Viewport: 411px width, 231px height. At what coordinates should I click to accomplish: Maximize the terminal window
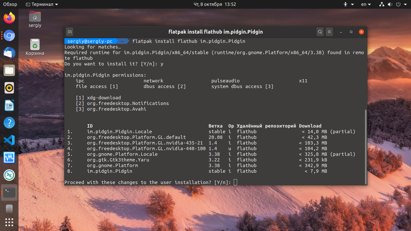click(x=351, y=32)
